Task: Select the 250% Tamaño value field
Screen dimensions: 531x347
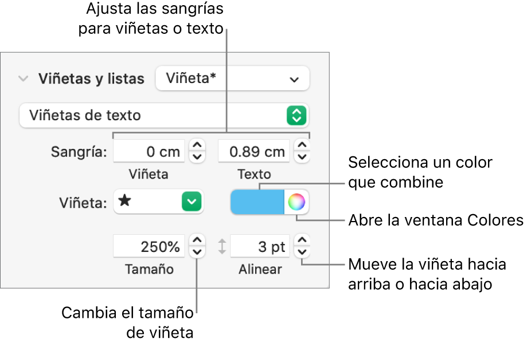Action: pyautogui.click(x=150, y=246)
